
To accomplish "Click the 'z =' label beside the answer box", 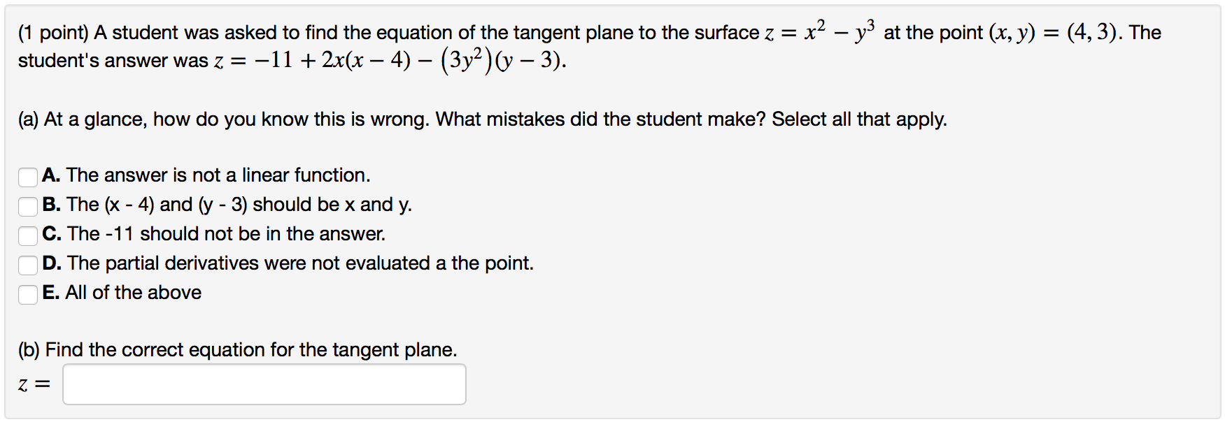I will 34,384.
